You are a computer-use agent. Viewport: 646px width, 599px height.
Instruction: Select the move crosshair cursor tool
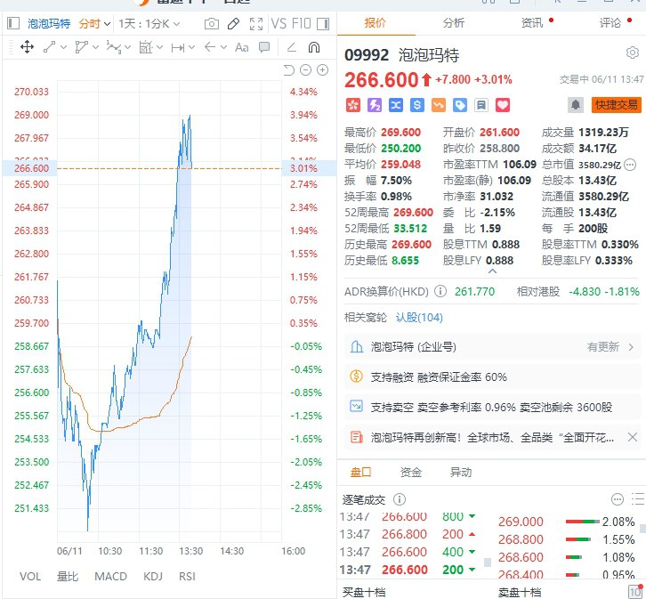28,47
